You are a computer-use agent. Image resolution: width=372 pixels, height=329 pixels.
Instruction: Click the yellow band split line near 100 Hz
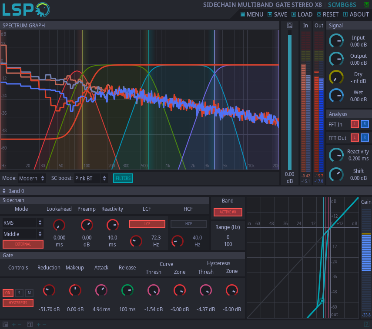[83, 100]
